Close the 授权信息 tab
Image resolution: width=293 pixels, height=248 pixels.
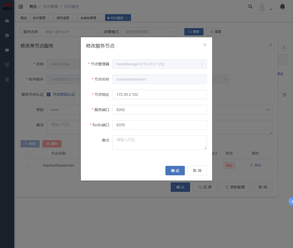[x=72, y=18]
